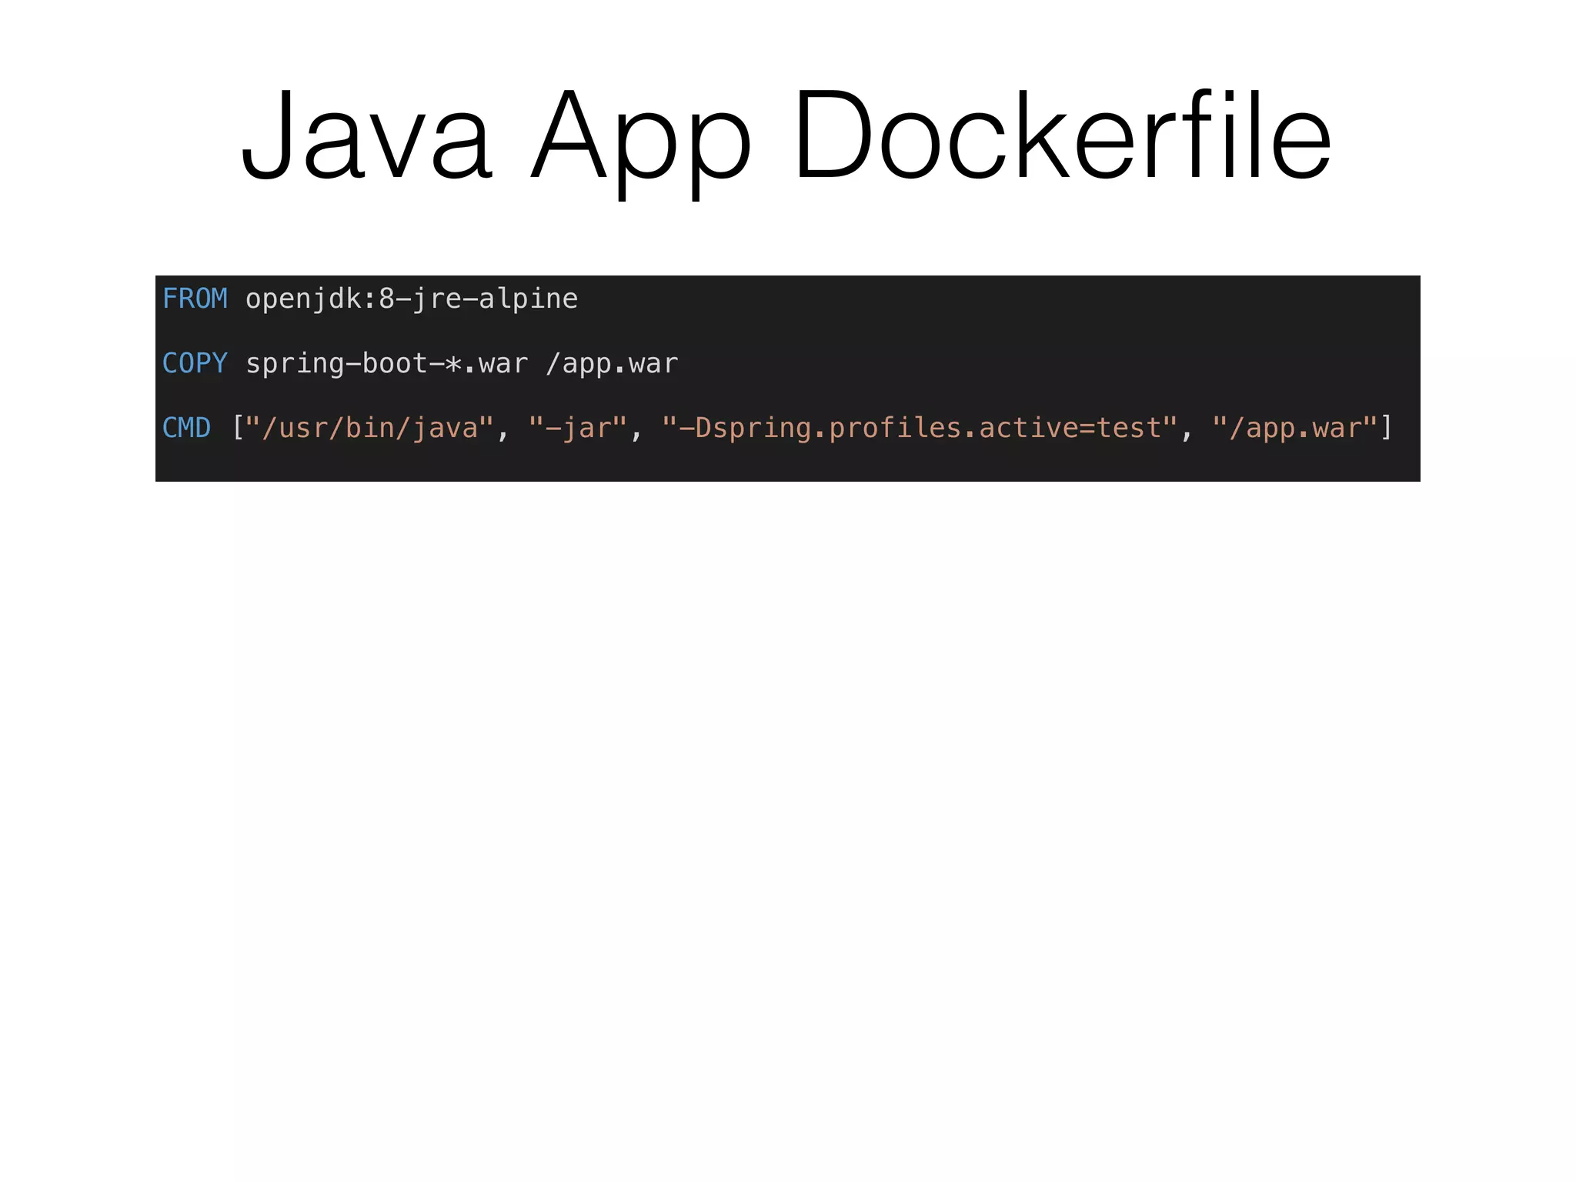Click the FROM keyword in the code

[x=195, y=299]
